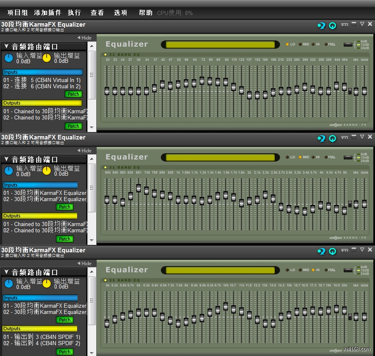
Task: Click the cyan bypass icon of the bottom equalizer
Action: (321, 251)
